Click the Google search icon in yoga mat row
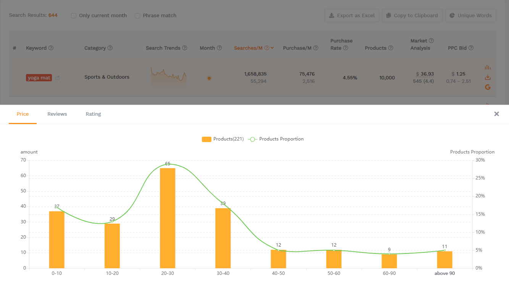509x294 pixels. tap(487, 87)
